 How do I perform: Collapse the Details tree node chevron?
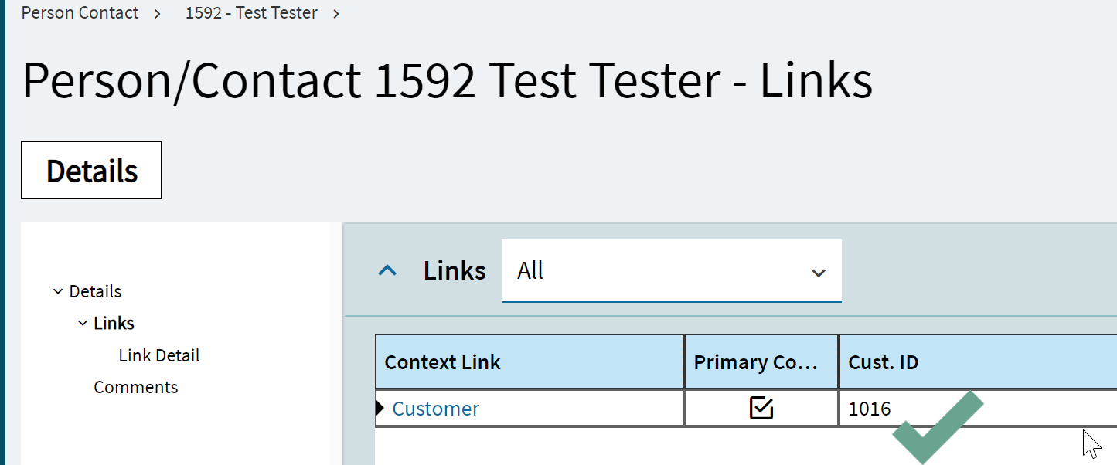(x=58, y=291)
